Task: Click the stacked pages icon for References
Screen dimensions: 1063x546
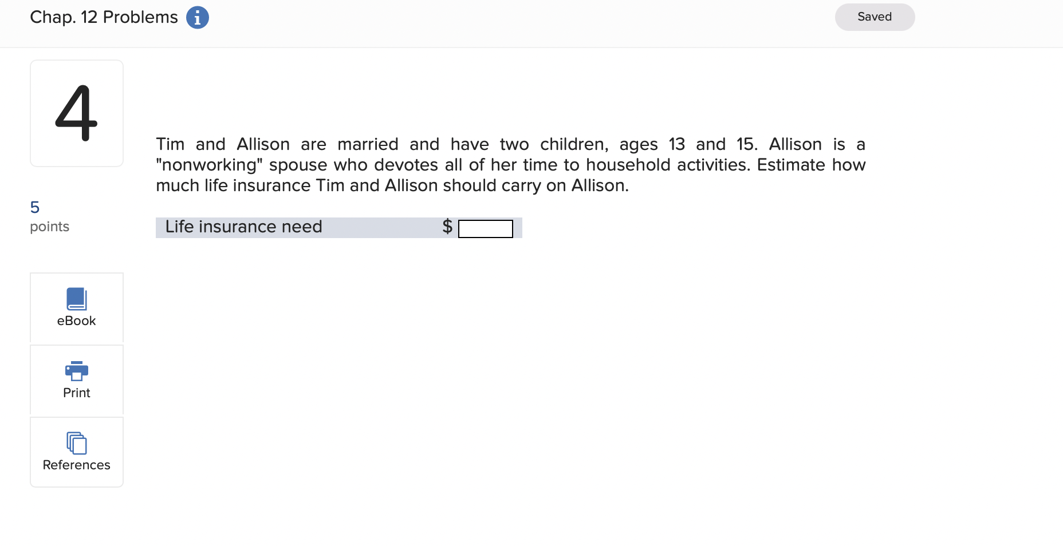Action: point(76,442)
